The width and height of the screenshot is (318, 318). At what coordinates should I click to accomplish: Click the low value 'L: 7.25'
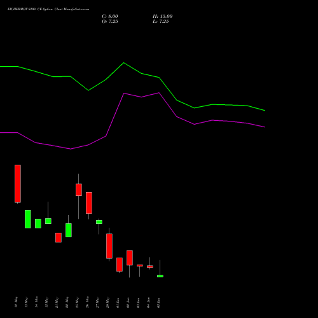point(161,22)
